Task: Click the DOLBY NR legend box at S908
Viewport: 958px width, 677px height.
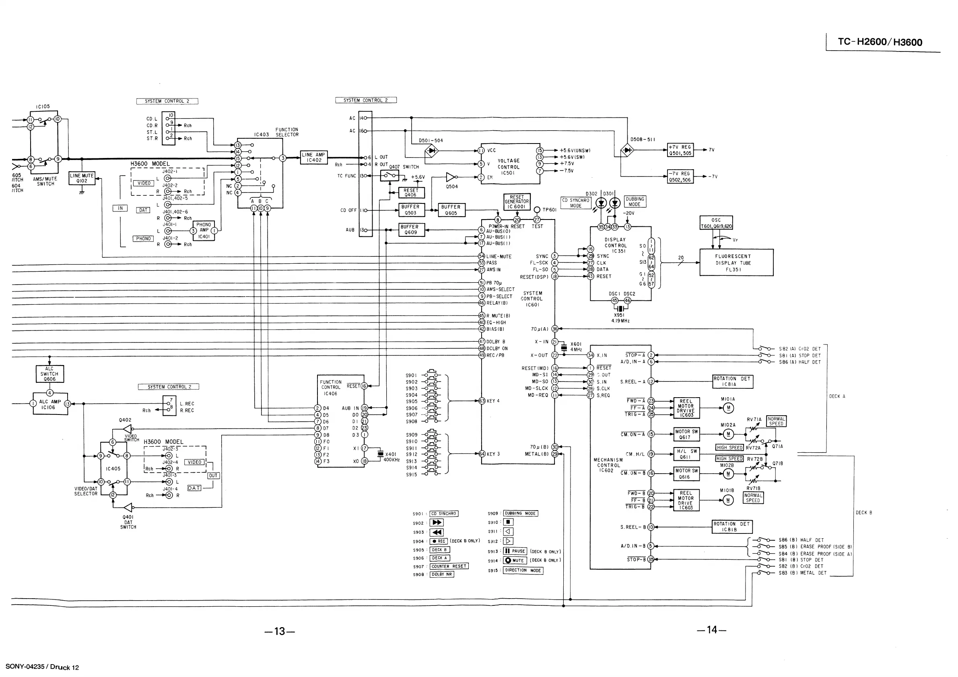Action: (442, 574)
